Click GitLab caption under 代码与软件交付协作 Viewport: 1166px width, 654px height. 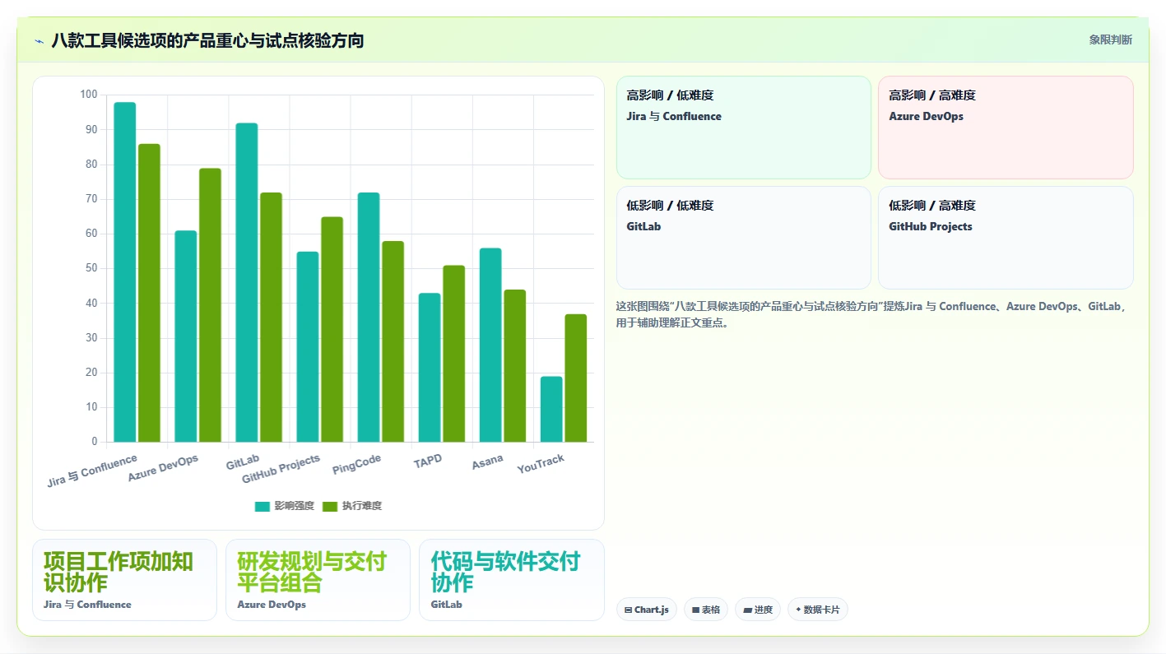[x=447, y=605]
